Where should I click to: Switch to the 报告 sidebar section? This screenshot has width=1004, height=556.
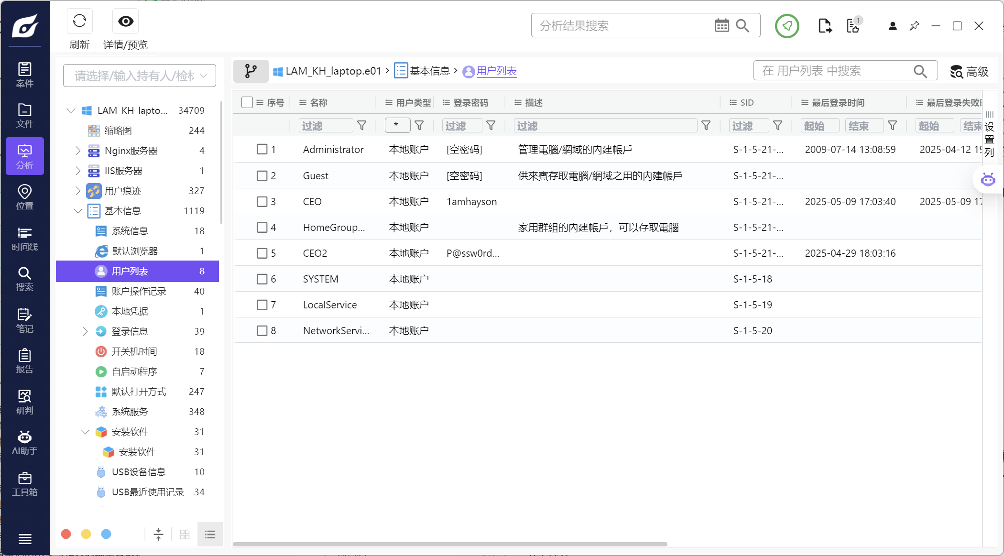click(x=24, y=361)
